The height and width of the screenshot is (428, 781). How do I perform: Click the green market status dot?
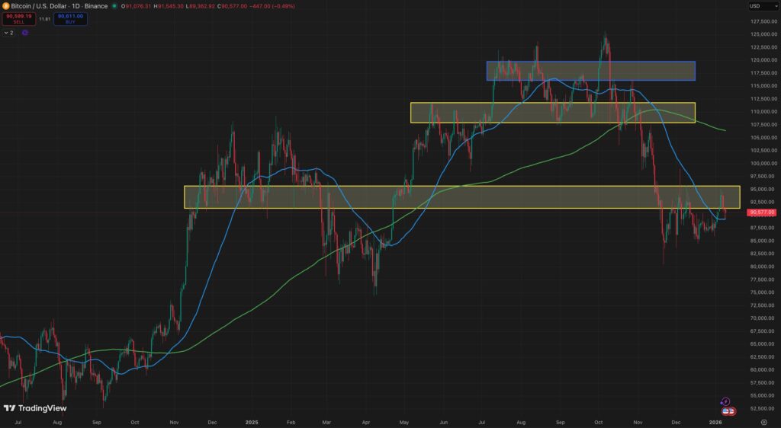pyautogui.click(x=114, y=6)
